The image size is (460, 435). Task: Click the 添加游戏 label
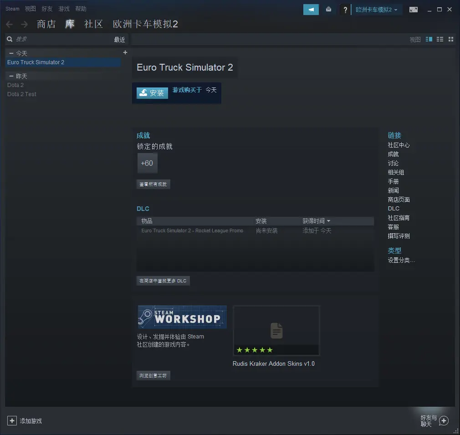point(31,421)
